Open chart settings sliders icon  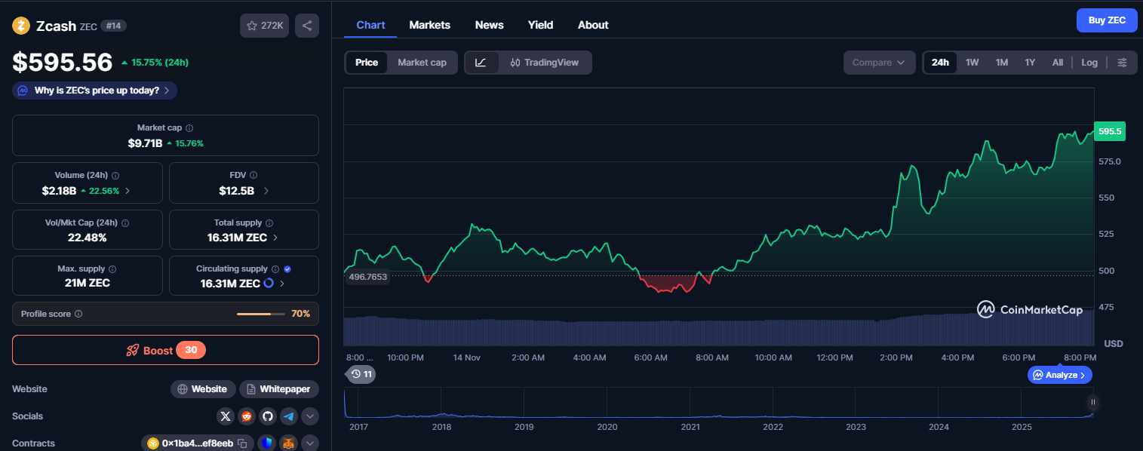tap(1123, 63)
